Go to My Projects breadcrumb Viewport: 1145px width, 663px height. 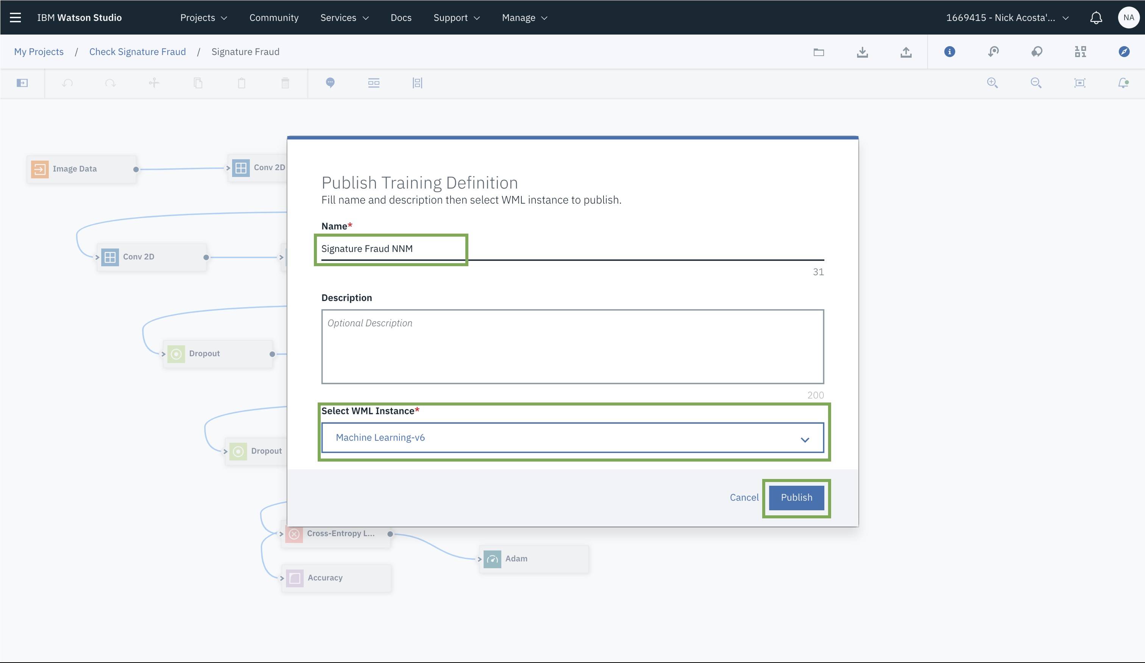[x=39, y=52]
